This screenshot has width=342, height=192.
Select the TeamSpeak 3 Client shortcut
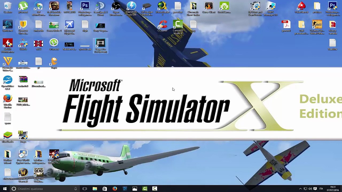tap(100, 9)
